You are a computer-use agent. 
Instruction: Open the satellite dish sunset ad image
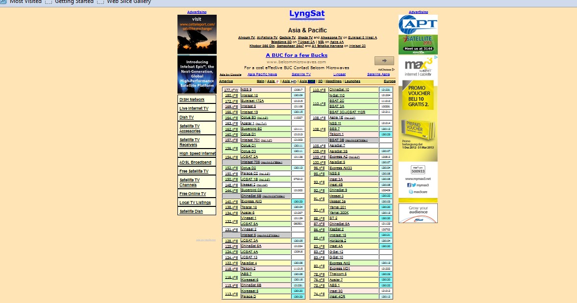[197, 35]
